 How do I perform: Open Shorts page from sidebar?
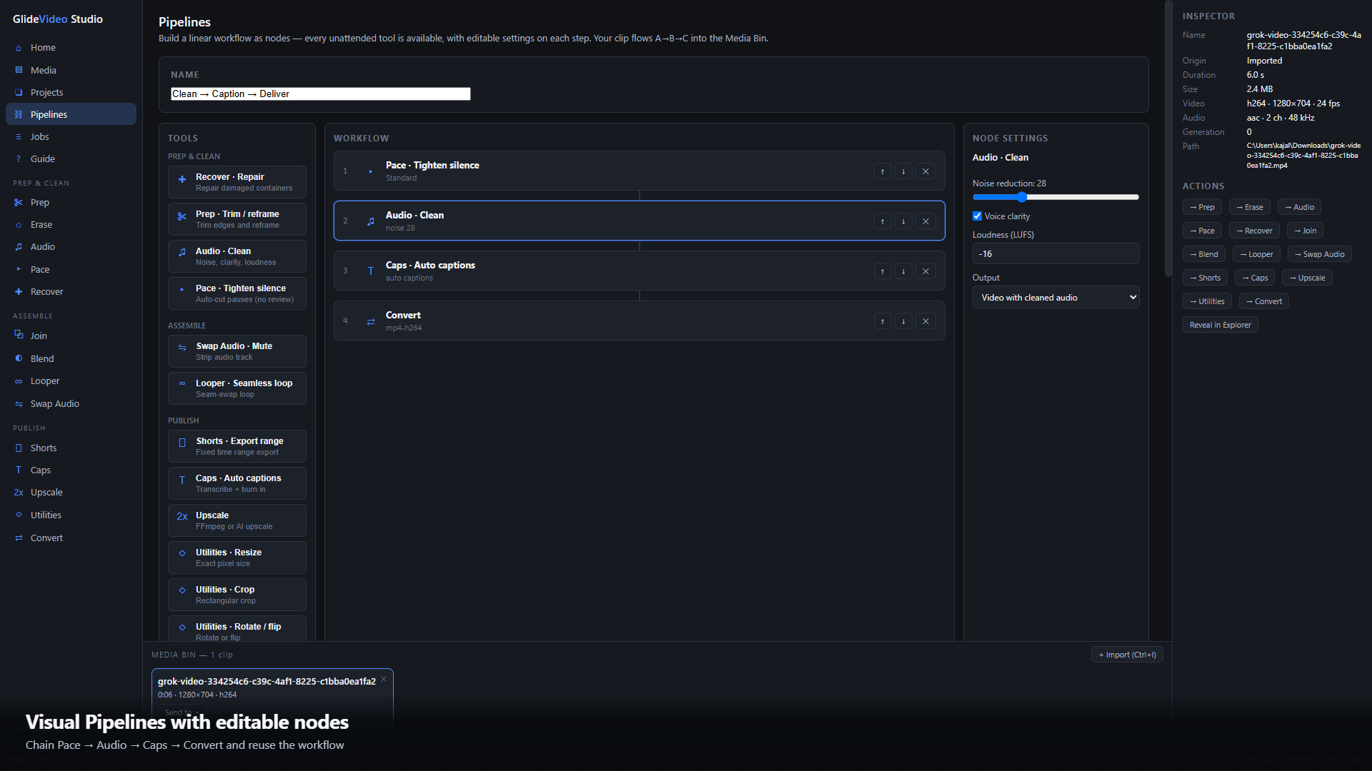(x=71, y=448)
